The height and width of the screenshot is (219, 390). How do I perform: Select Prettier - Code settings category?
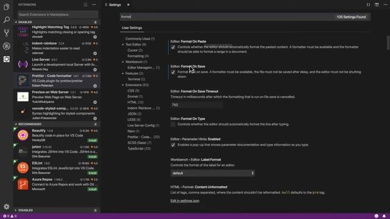pyautogui.click(x=144, y=137)
